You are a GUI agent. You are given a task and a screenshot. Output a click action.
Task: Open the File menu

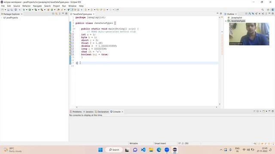3,6
